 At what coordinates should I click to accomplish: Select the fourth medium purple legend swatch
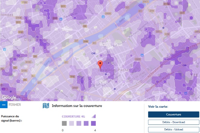(86, 123)
